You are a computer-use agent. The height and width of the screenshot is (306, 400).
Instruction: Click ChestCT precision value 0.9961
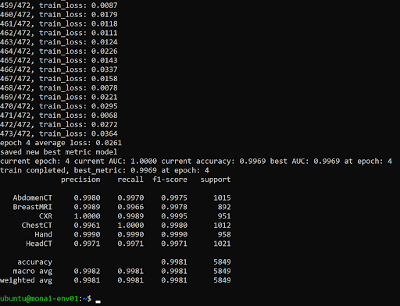87,226
